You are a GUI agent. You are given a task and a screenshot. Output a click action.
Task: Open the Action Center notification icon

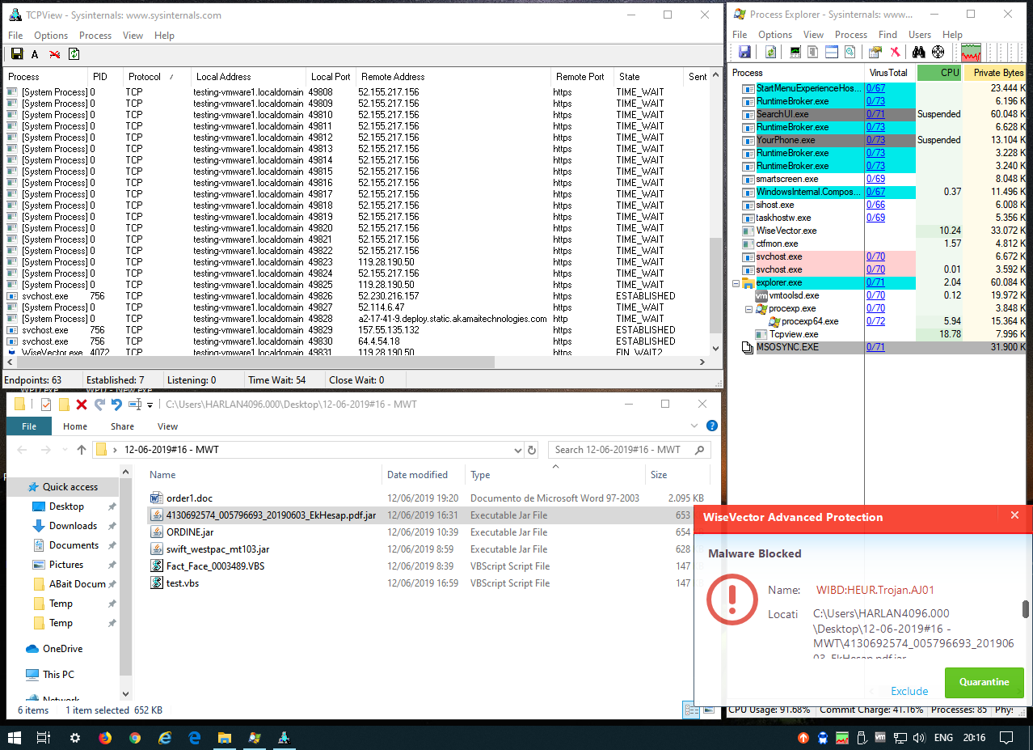pyautogui.click(x=1006, y=738)
